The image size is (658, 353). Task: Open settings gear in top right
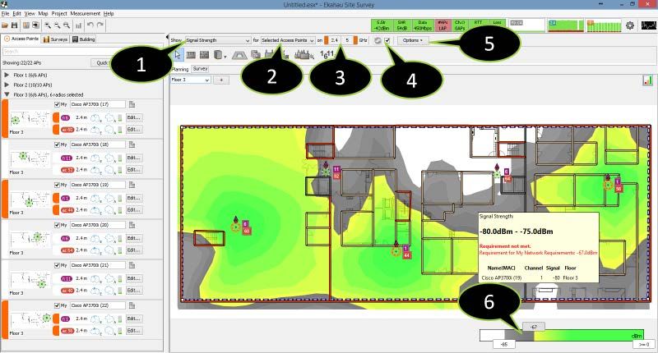point(630,25)
